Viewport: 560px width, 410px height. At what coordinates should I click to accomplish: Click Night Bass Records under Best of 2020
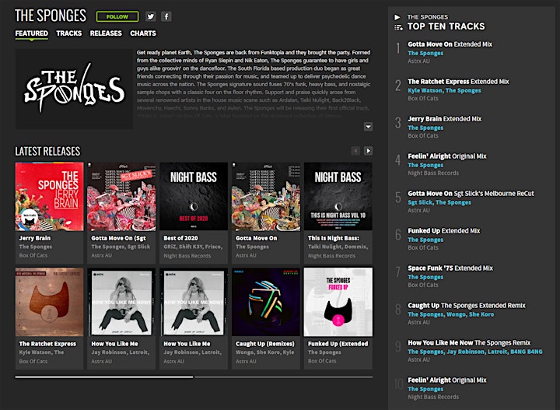(x=187, y=256)
